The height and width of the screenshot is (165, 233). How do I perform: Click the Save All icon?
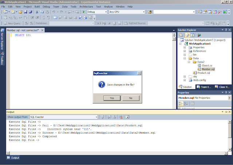coord(31,12)
